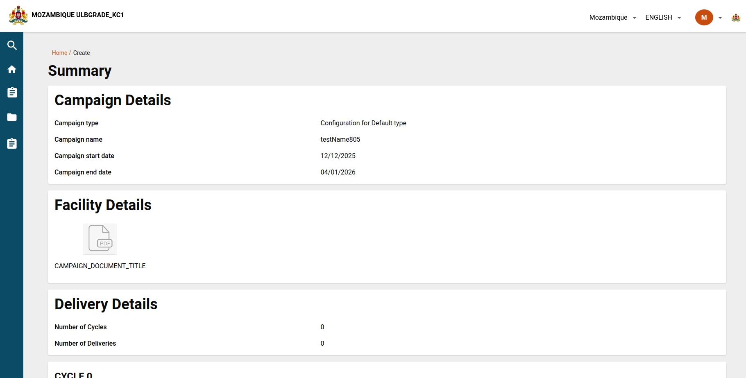
Task: Click the upper clipboard icon in sidebar
Action: [x=12, y=93]
